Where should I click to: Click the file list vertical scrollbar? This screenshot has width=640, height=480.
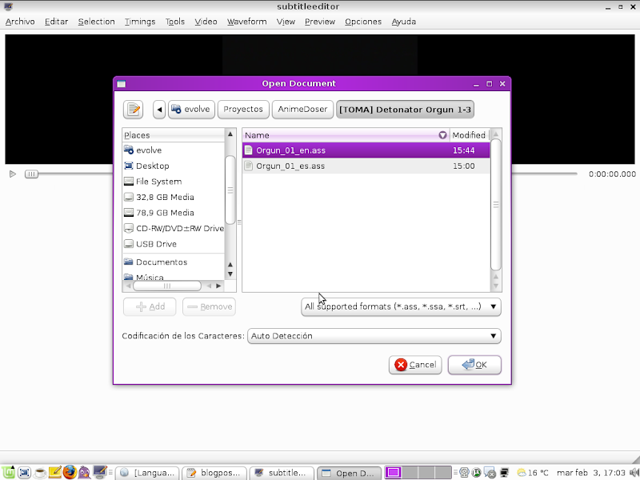tap(495, 204)
